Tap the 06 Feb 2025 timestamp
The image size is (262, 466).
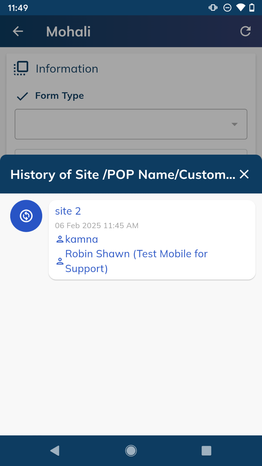[97, 226]
